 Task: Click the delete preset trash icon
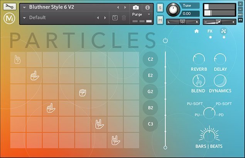pyautogui.click(x=123, y=18)
